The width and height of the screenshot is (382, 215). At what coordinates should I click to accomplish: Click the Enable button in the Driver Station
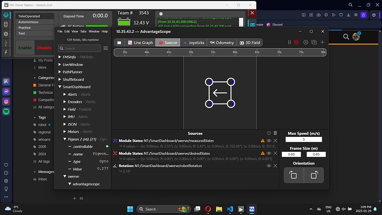(x=25, y=48)
